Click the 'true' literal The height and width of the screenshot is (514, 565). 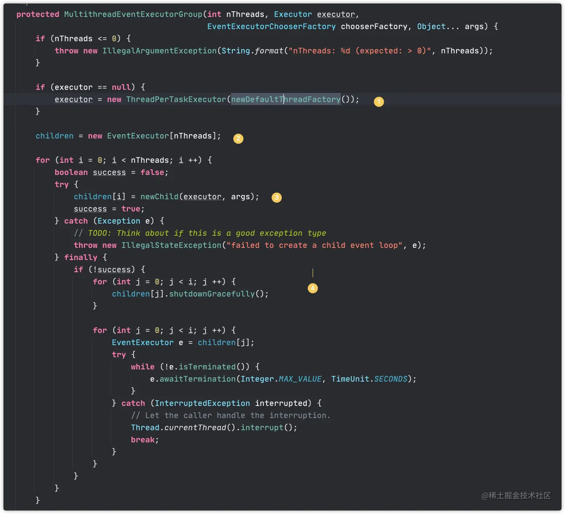point(131,209)
